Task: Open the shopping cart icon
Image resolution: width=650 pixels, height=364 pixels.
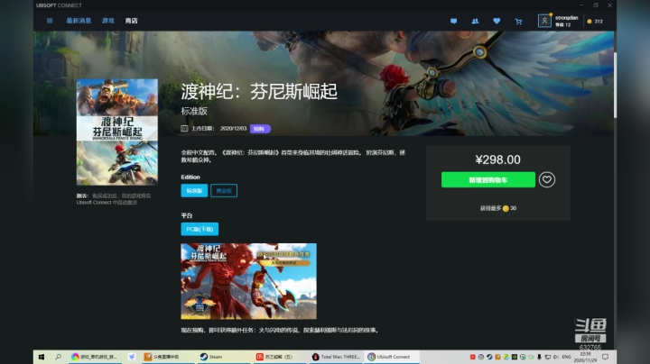Action: [x=518, y=21]
